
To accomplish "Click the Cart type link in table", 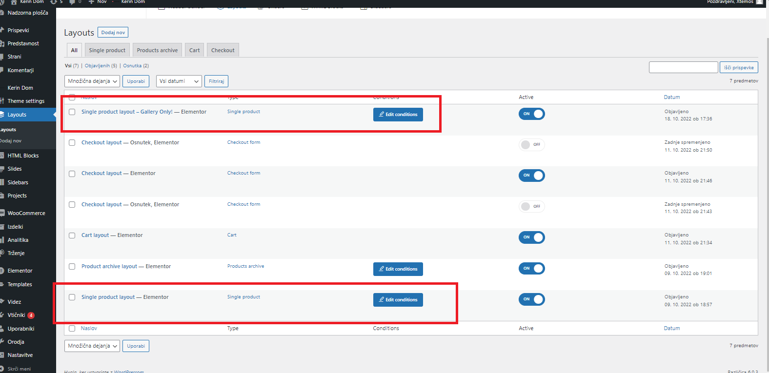I will coord(232,235).
